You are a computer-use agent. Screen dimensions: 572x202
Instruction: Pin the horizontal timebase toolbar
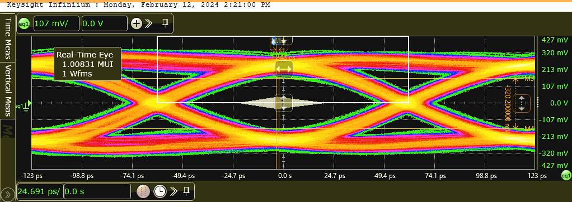[x=186, y=191]
